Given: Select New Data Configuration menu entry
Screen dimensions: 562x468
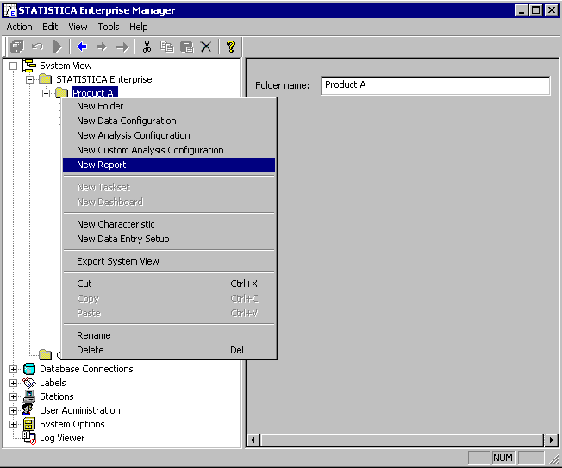Looking at the screenshot, I should pyautogui.click(x=126, y=121).
